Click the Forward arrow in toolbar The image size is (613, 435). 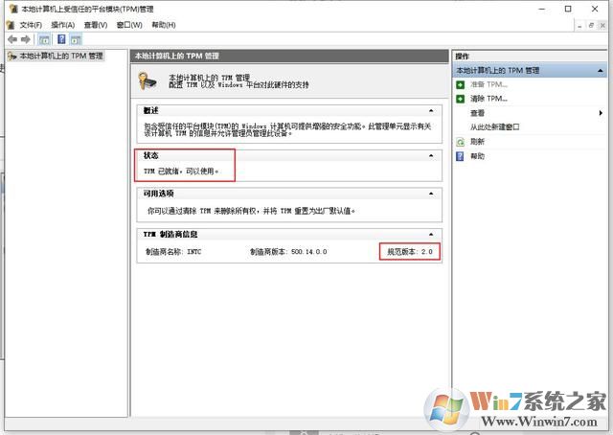[x=26, y=39]
